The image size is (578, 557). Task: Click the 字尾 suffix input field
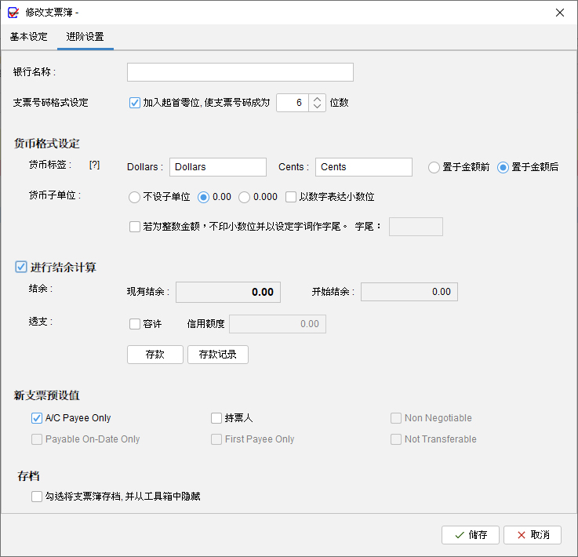pos(416,227)
